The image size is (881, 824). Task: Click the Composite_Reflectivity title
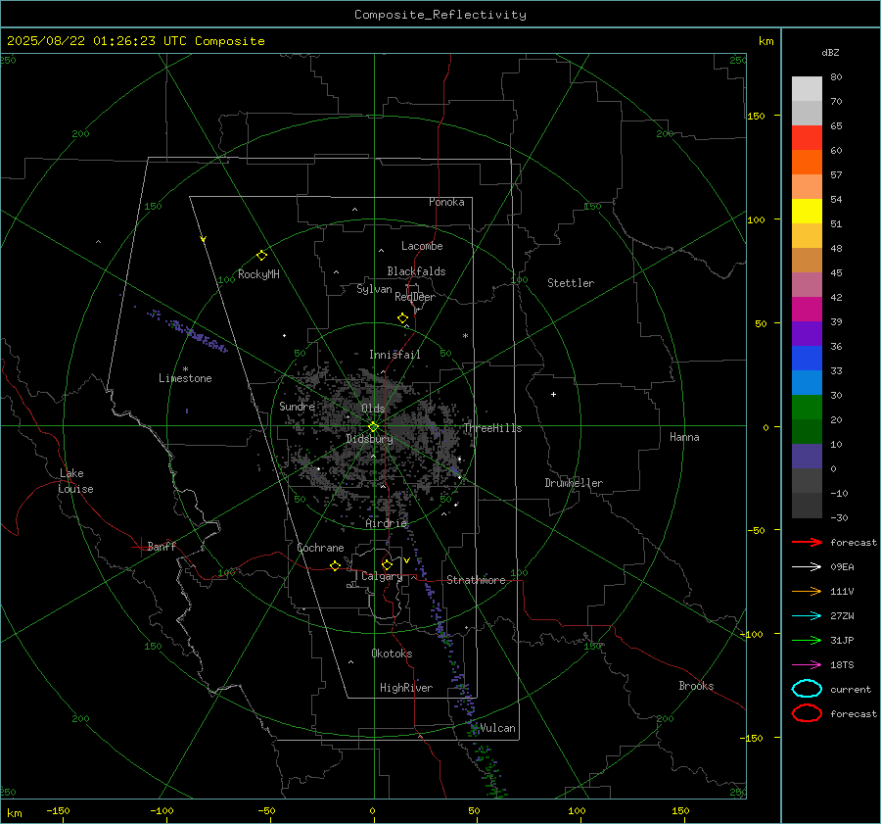[440, 15]
